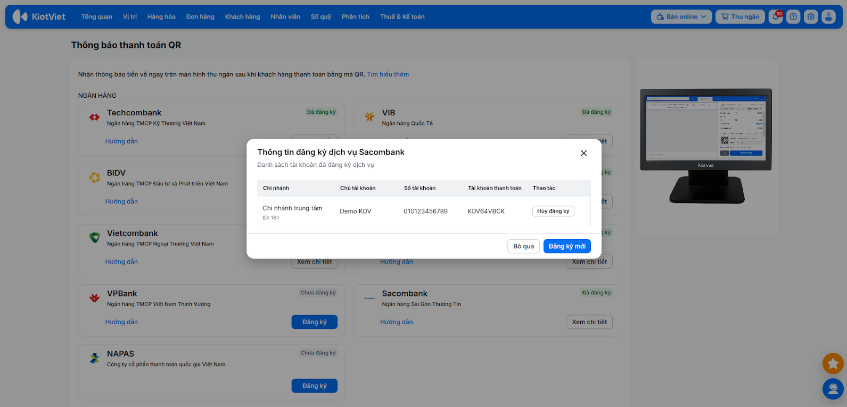Click the ID: 181 text
This screenshot has width=847, height=407.
(x=271, y=218)
